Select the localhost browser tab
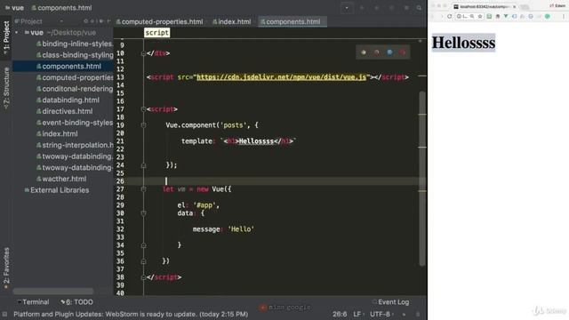 (485, 6)
